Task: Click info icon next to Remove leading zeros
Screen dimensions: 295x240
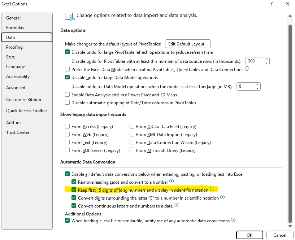Action: click(172, 181)
